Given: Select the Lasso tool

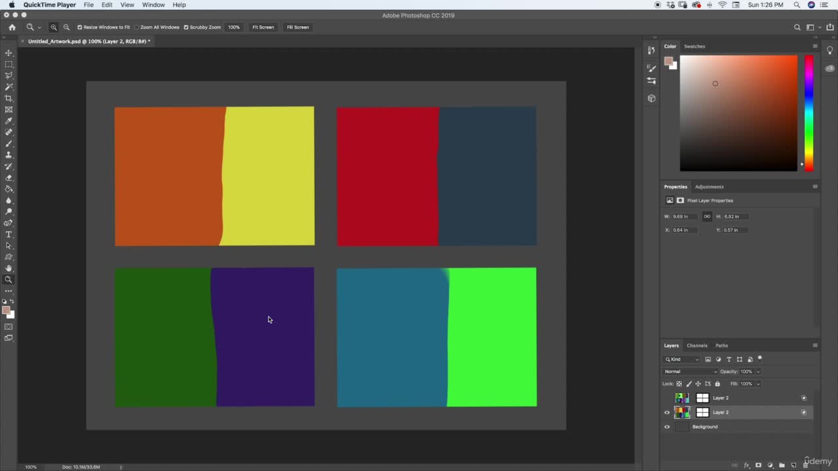Looking at the screenshot, I should [x=9, y=75].
